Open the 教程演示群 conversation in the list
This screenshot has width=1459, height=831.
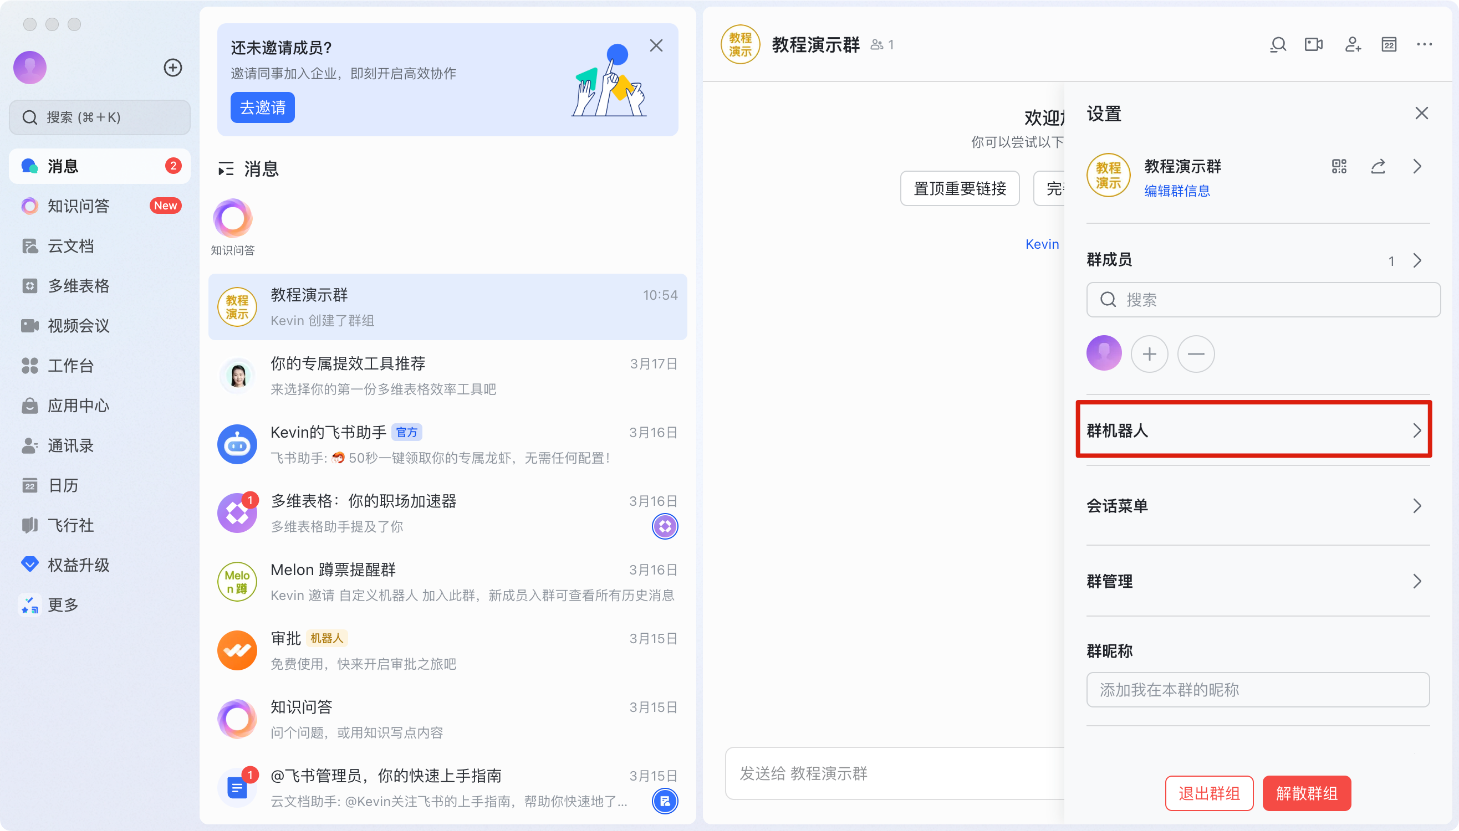pos(447,307)
